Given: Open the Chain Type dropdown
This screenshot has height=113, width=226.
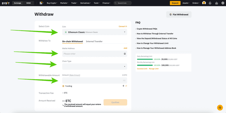Looking at the screenshot, I should pyautogui.click(x=94, y=66).
